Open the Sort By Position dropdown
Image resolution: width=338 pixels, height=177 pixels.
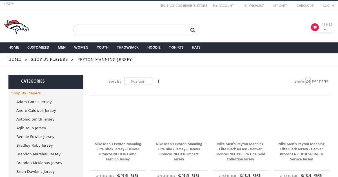tap(138, 81)
